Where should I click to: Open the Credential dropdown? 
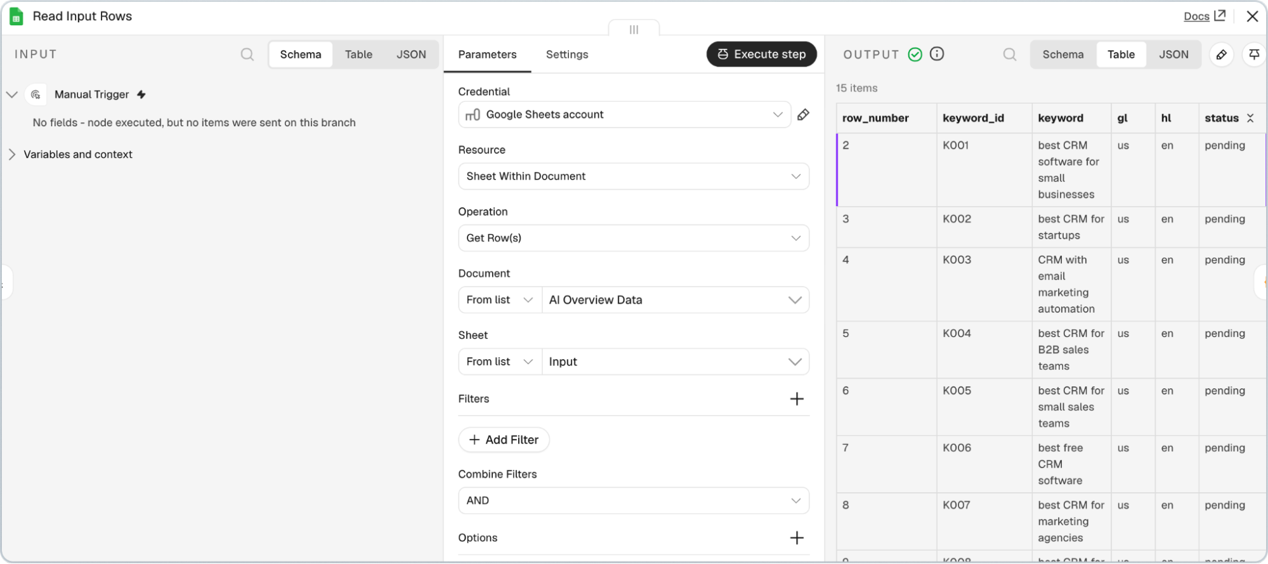point(624,115)
